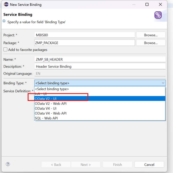Screen dimensions: 173x173
Task: Click the Name field ZMP_SB_HEADER
Action: click(100, 59)
